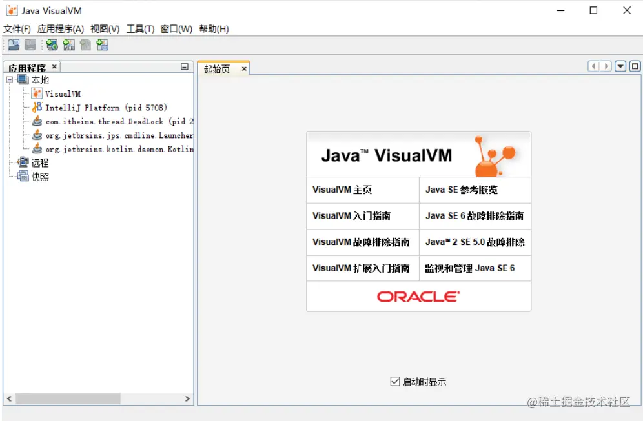The height and width of the screenshot is (421, 643).
Task: Open the document list dropdown arrow
Action: (x=620, y=66)
